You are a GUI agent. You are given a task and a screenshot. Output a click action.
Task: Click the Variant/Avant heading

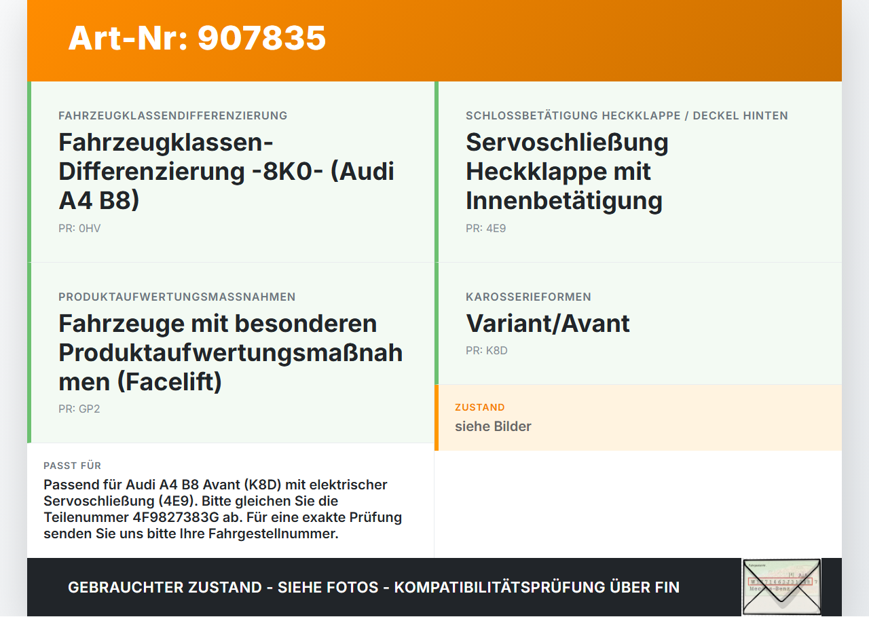point(548,324)
